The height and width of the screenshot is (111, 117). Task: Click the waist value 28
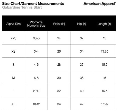(59, 65)
